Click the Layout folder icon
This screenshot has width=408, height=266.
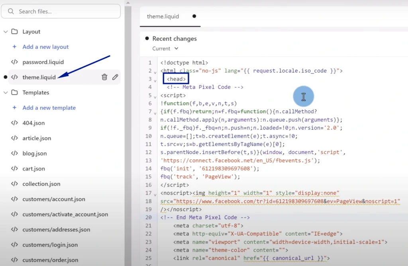14,32
